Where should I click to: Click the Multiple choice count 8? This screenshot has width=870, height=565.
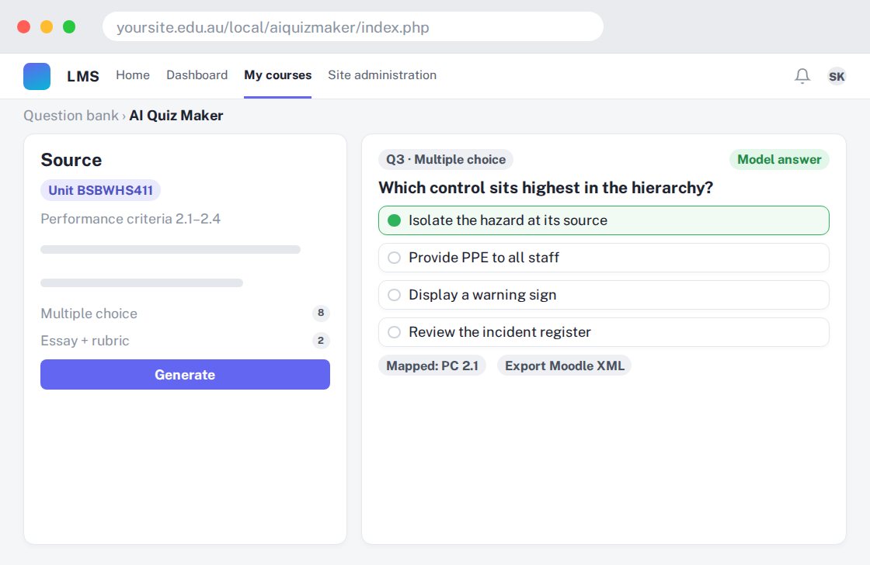click(321, 314)
